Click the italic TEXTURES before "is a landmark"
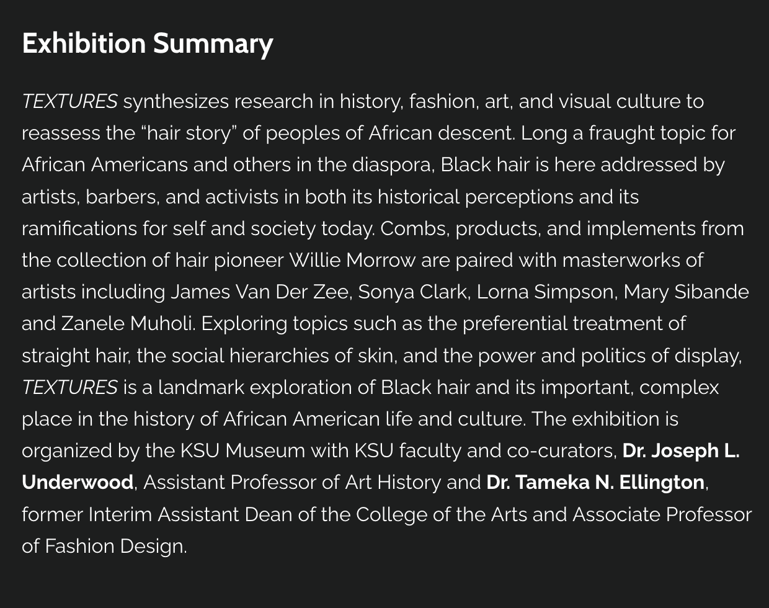The height and width of the screenshot is (608, 769). (x=69, y=387)
